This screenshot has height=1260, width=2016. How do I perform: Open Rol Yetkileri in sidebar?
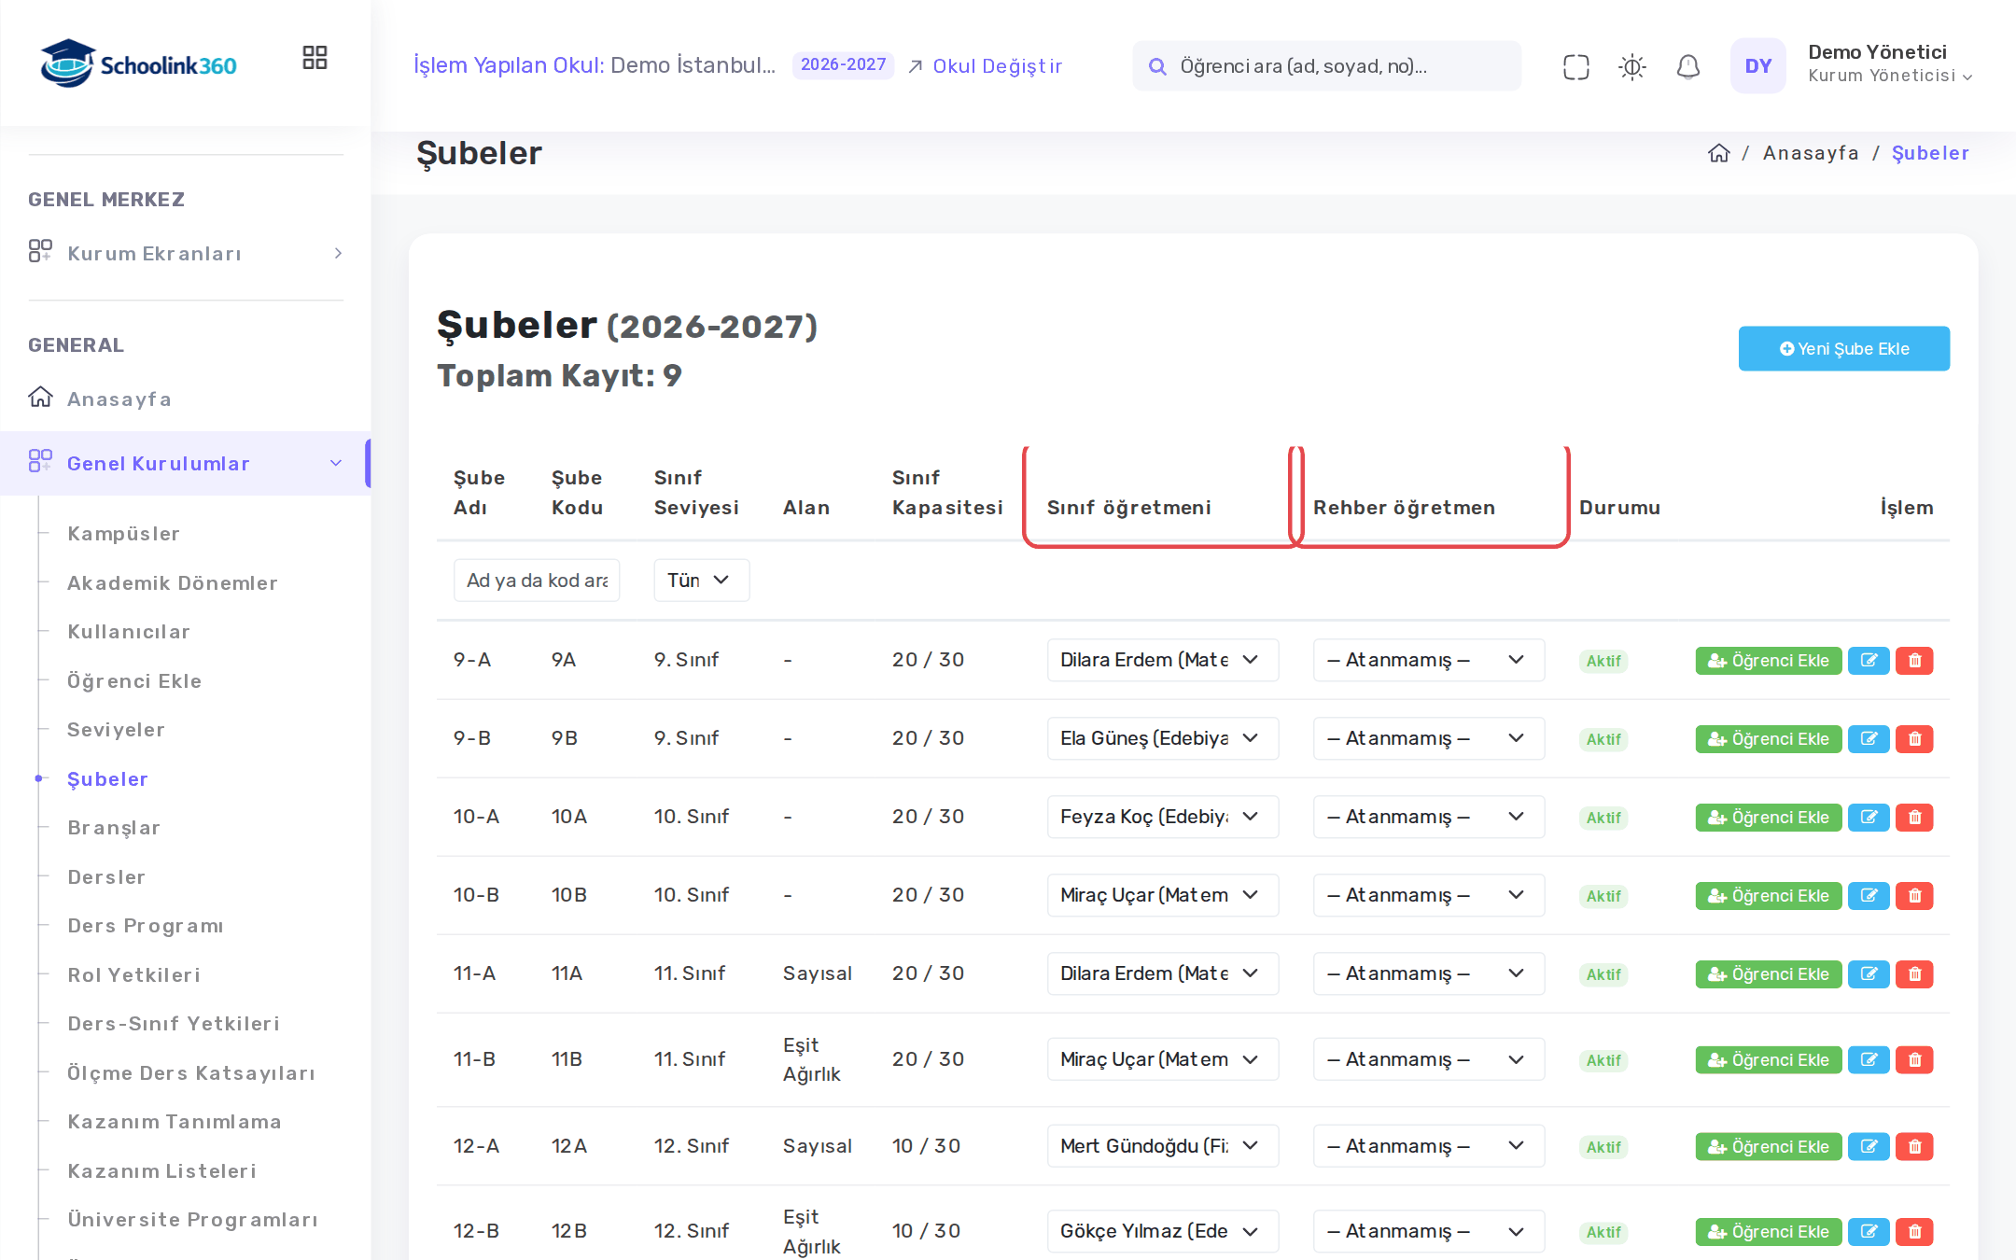point(133,975)
